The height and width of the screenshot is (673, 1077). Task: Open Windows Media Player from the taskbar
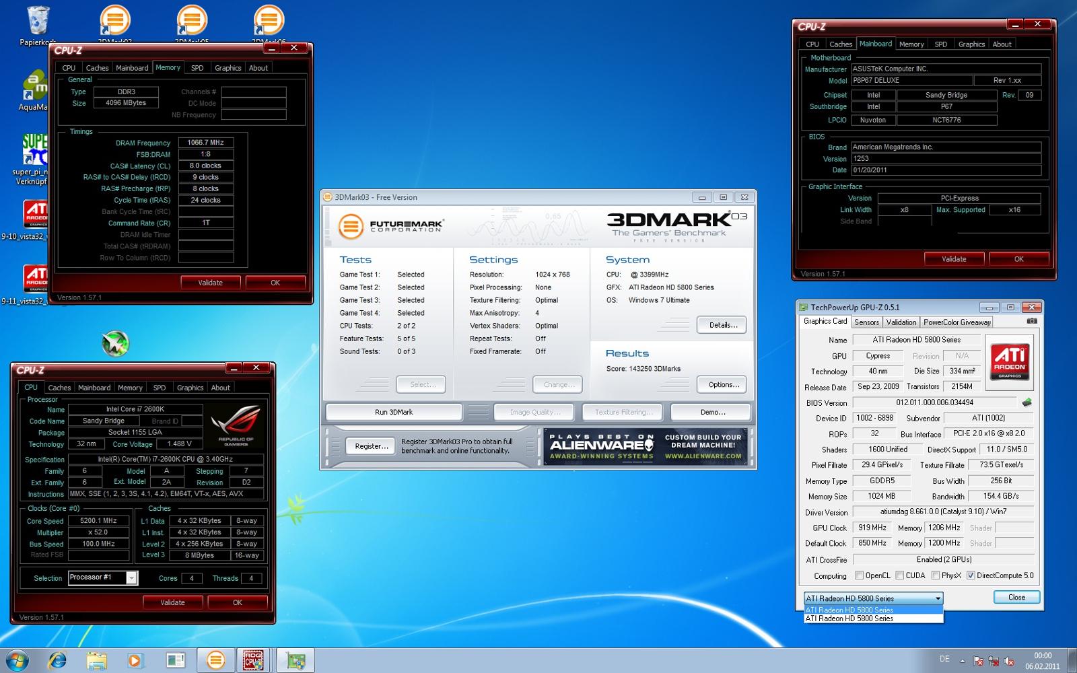pos(135,661)
